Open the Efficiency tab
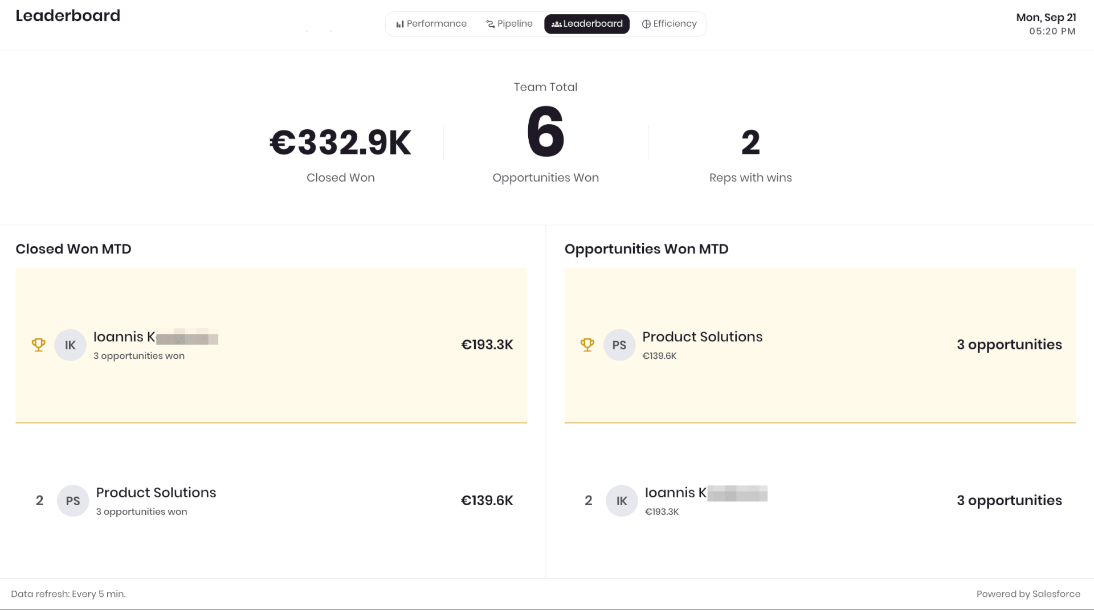Viewport: 1094px width, 610px height. coord(670,24)
